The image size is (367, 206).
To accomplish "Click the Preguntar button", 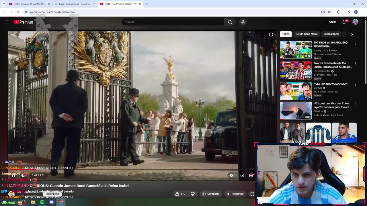I will pyautogui.click(x=235, y=194).
